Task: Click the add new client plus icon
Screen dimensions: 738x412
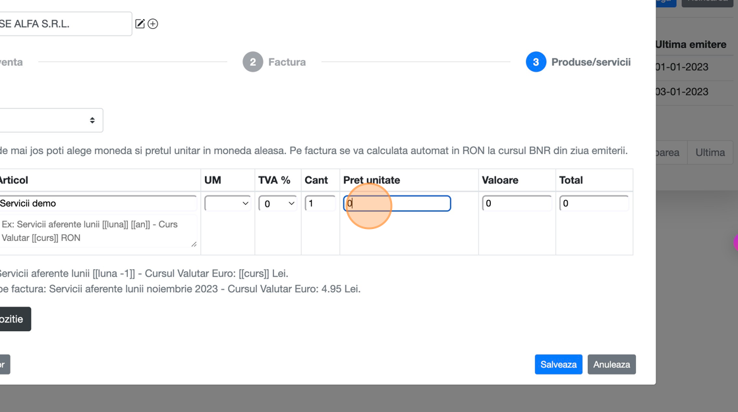Action: (153, 24)
